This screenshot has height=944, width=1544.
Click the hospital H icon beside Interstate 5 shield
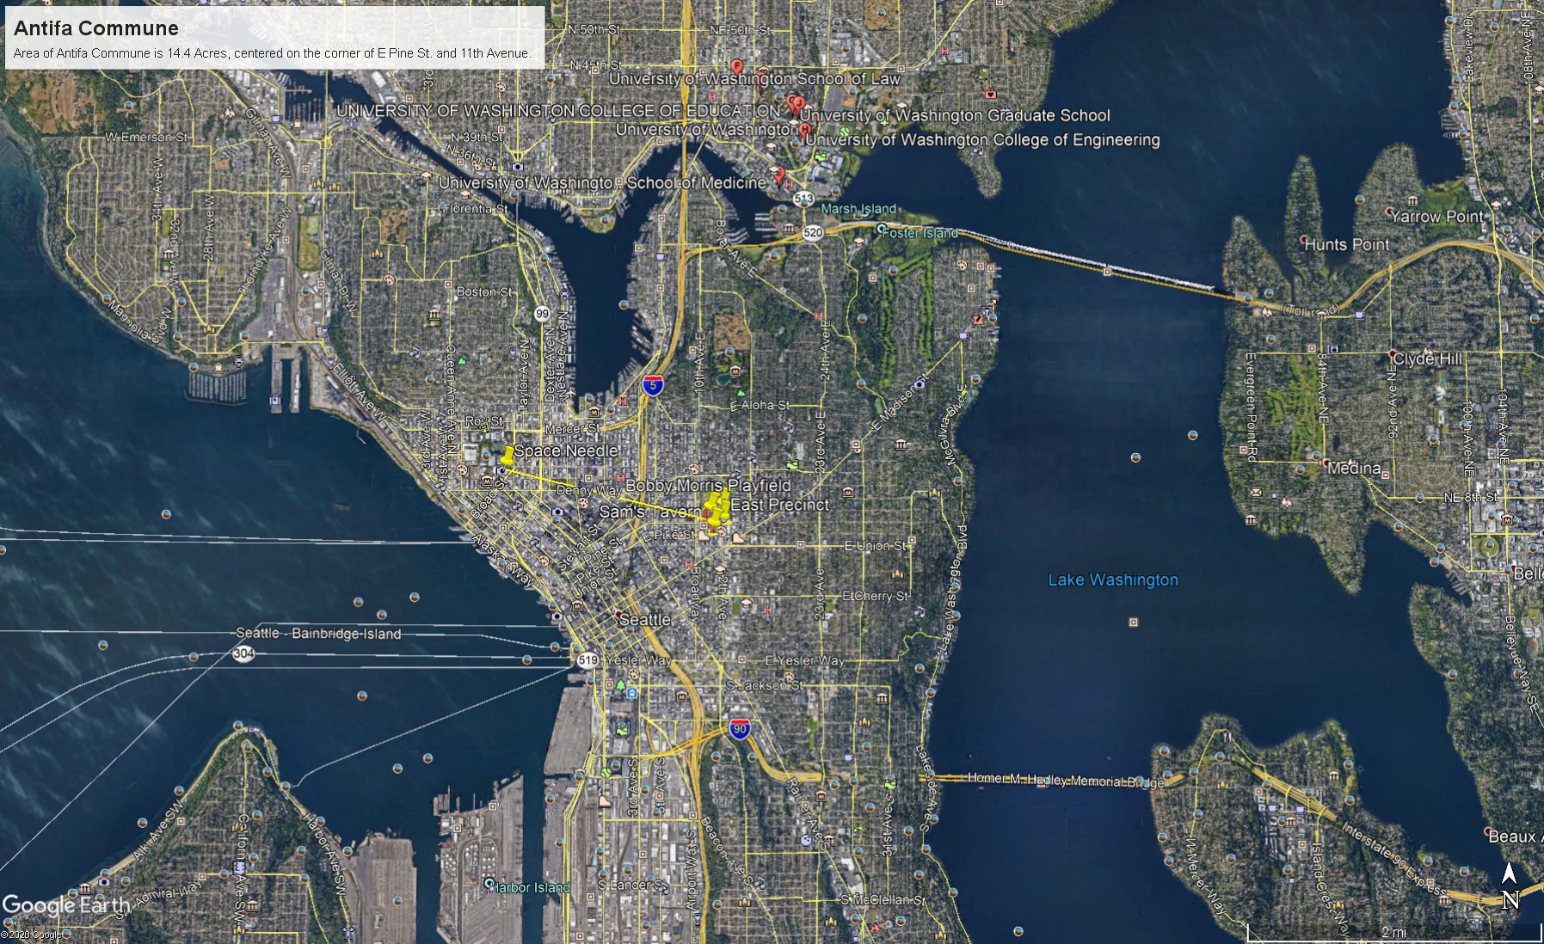[622, 402]
